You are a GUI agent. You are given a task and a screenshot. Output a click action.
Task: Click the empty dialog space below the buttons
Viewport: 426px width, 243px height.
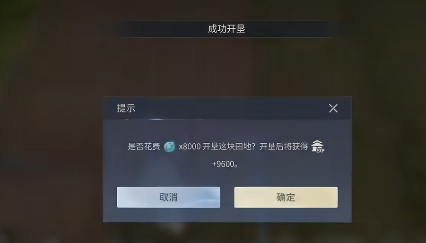coord(227,215)
